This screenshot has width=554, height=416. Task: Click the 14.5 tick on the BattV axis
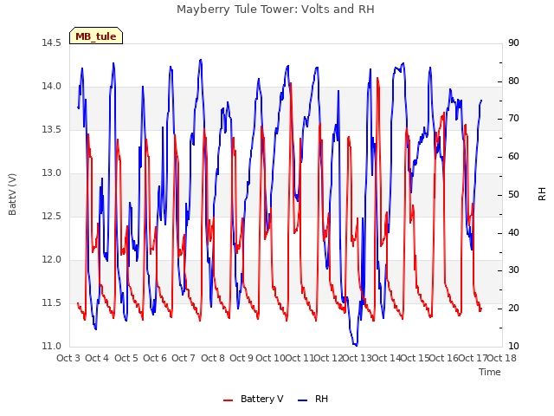(x=51, y=43)
